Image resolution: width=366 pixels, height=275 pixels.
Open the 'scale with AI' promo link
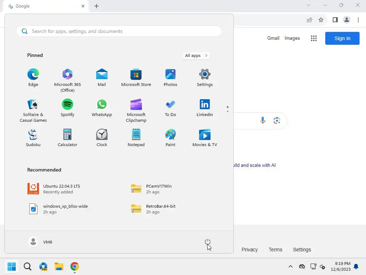(x=254, y=165)
